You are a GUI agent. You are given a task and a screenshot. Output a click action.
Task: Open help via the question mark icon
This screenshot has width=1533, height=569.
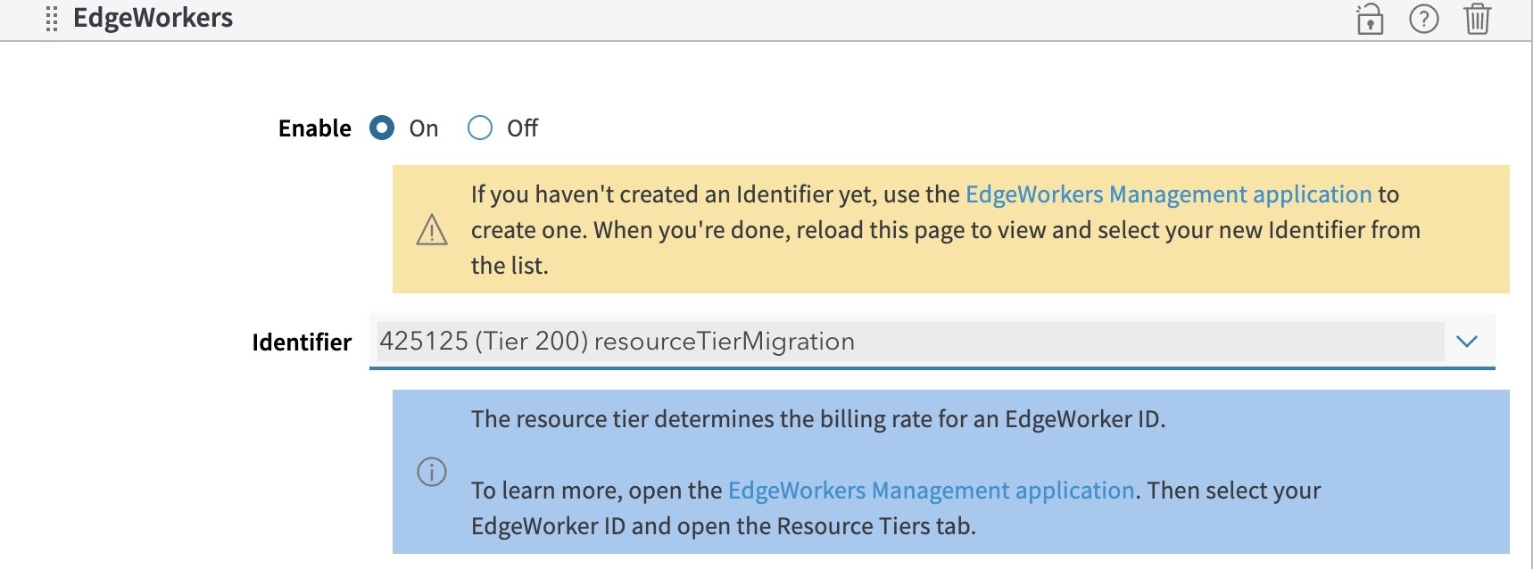click(x=1423, y=19)
